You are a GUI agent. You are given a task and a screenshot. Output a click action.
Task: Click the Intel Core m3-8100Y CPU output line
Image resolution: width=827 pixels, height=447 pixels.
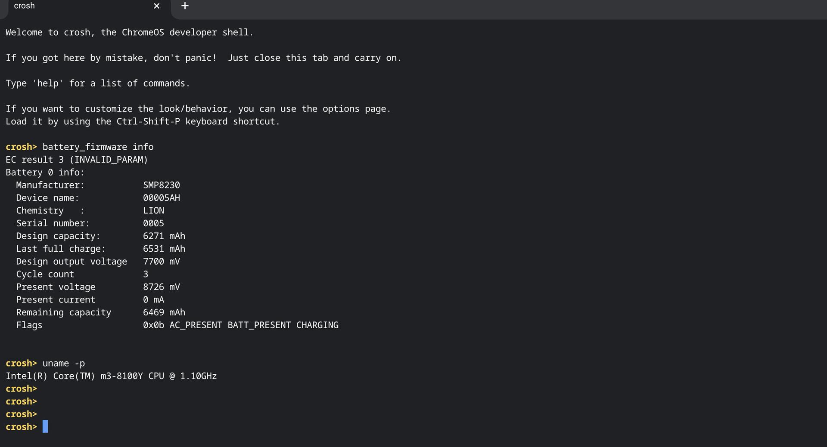111,376
